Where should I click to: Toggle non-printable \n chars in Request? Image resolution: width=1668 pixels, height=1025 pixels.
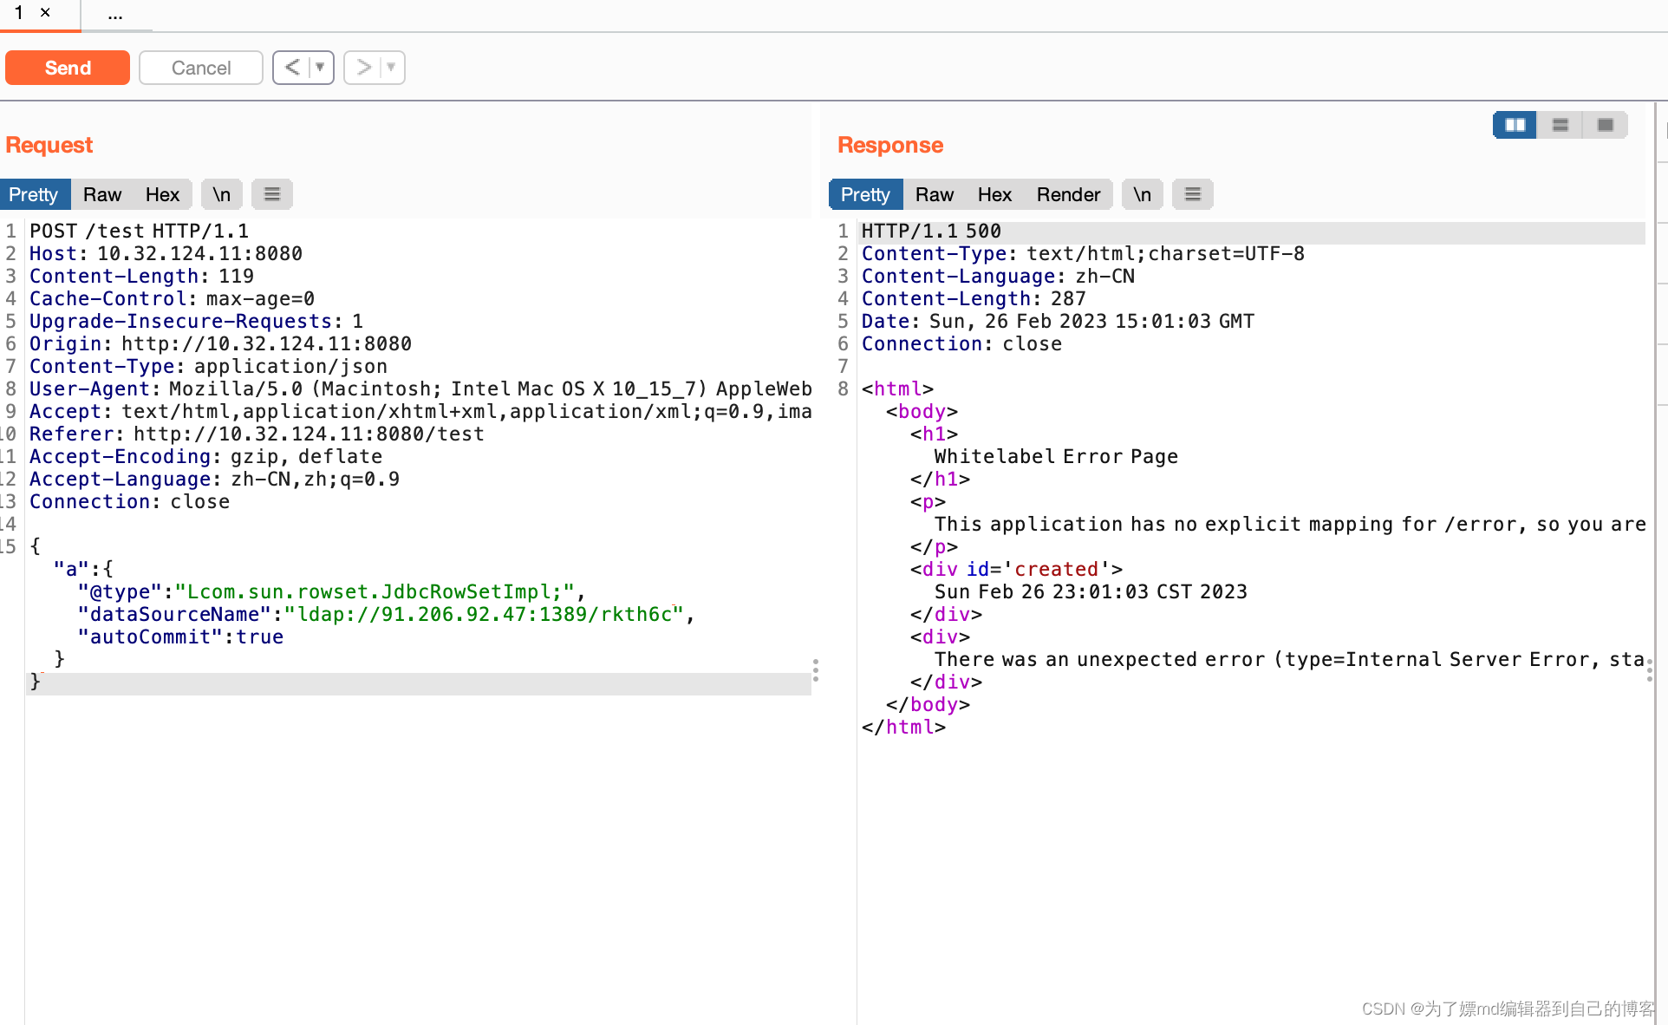tap(222, 194)
